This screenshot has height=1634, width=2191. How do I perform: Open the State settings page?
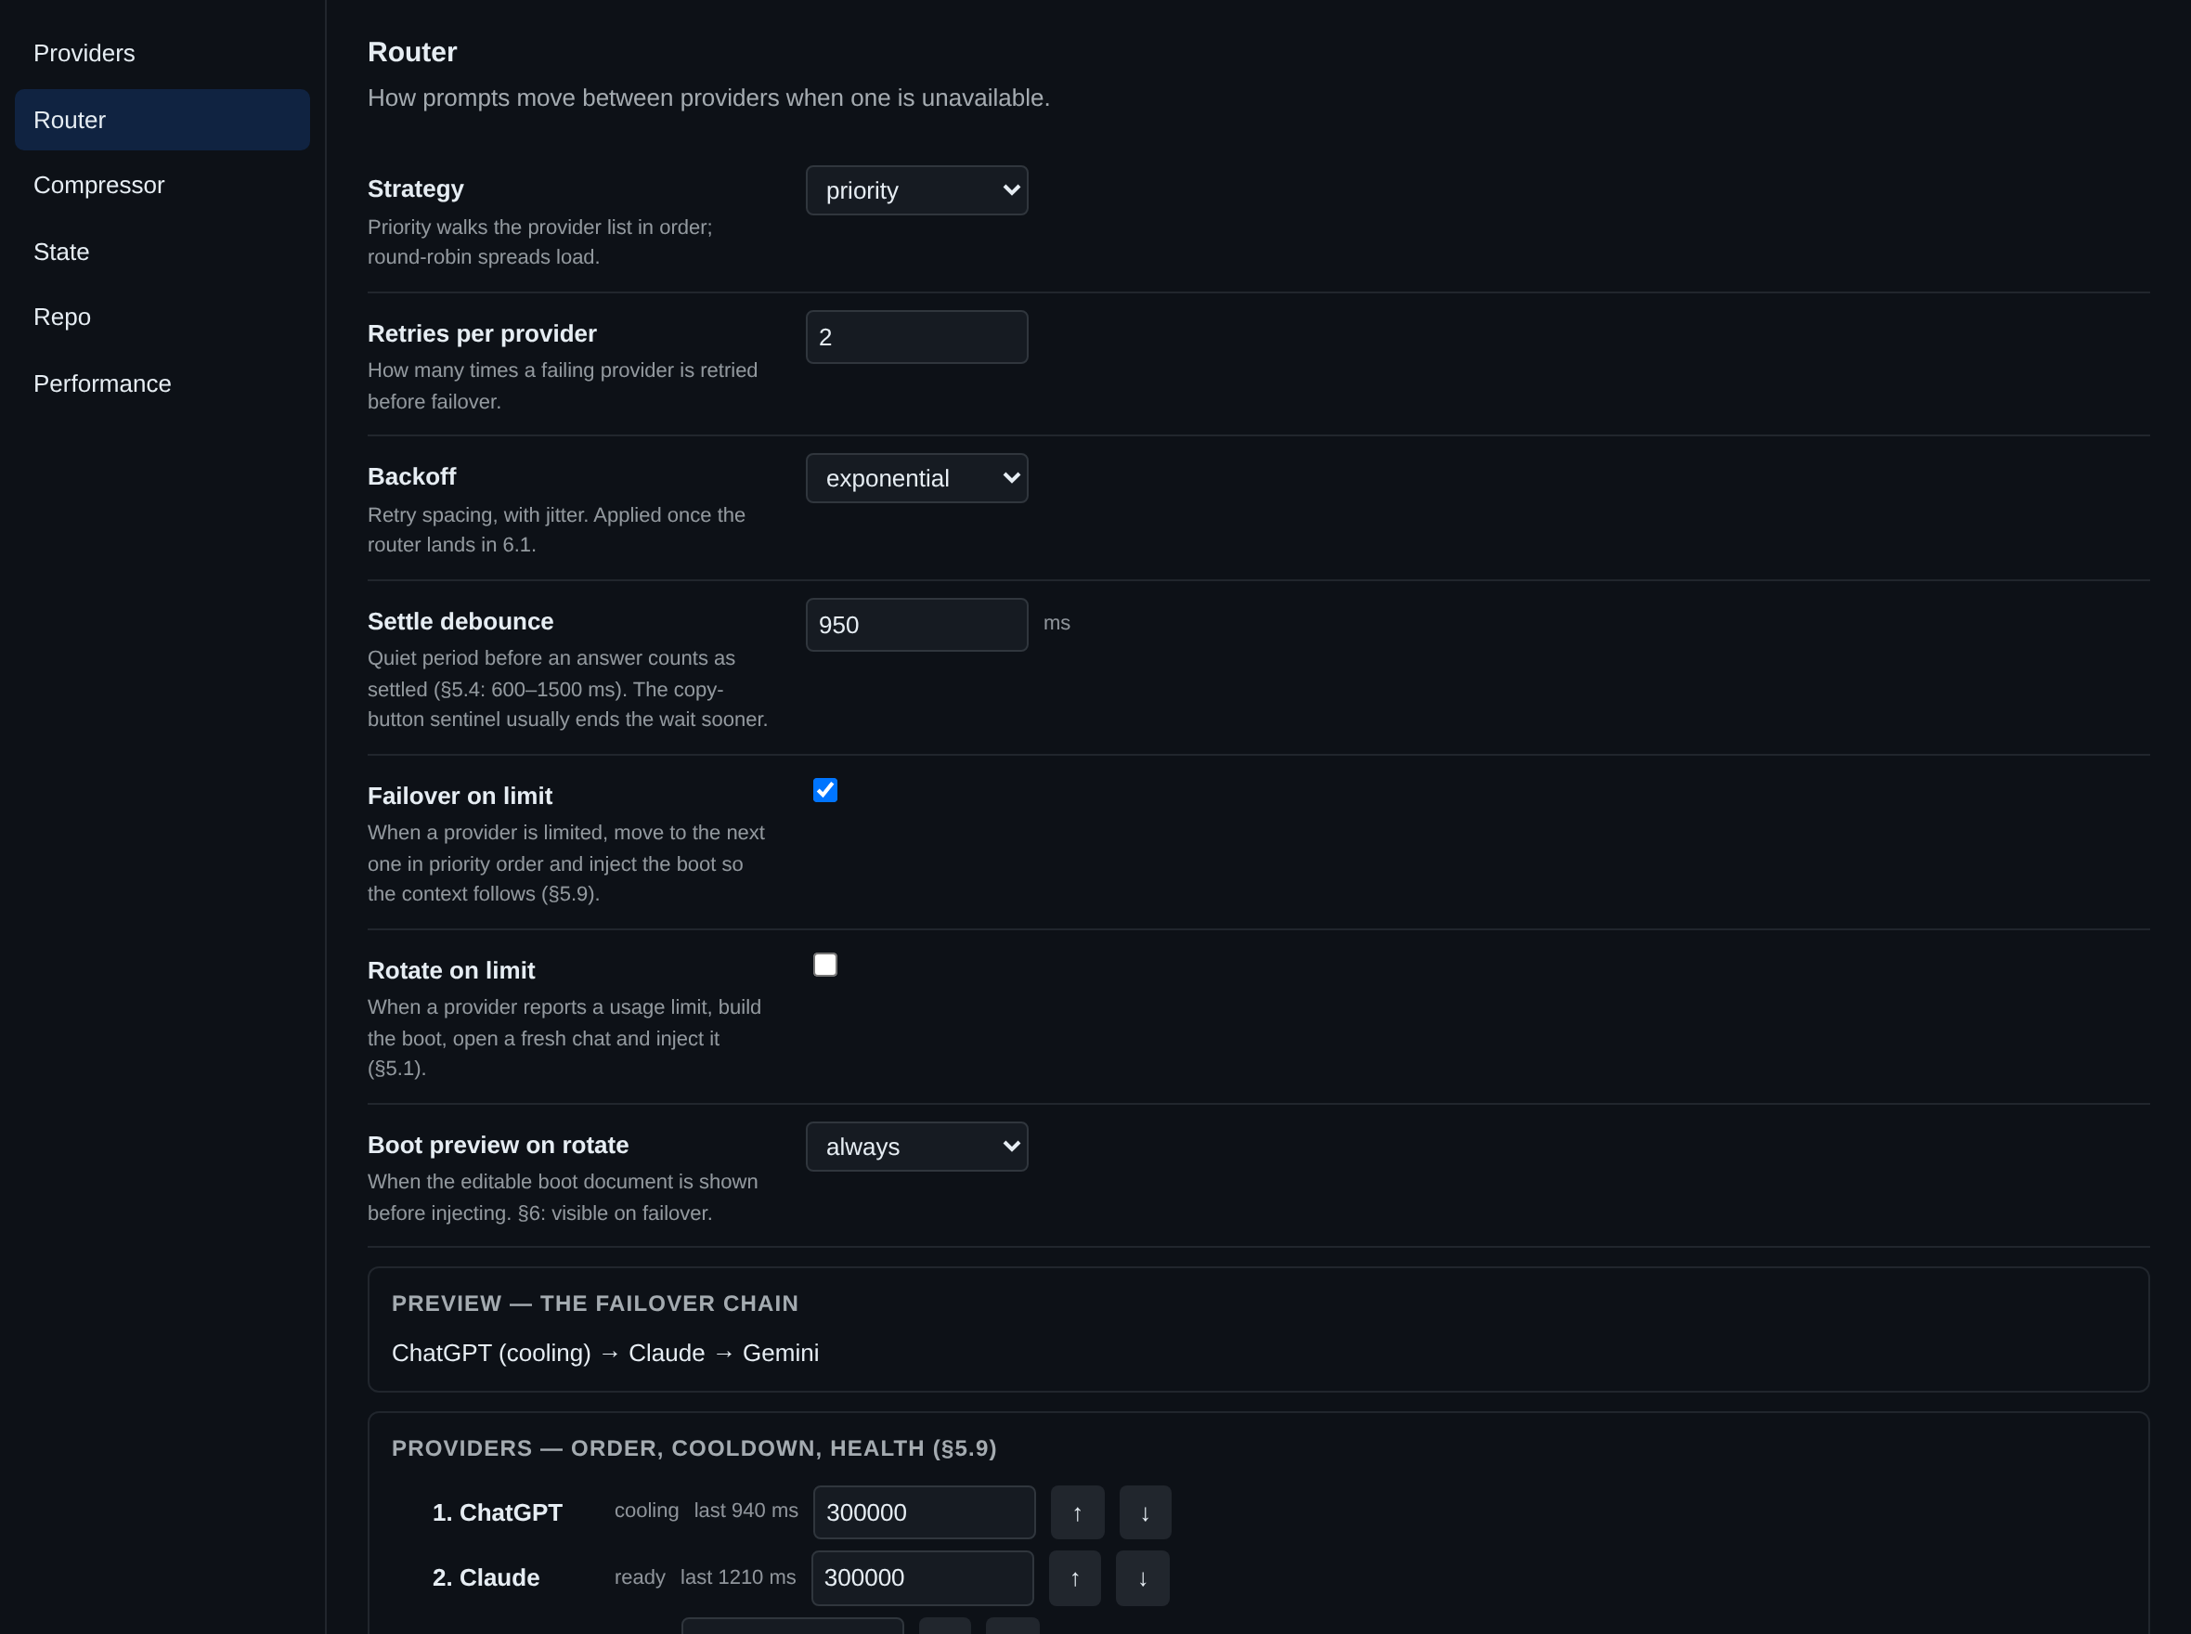(162, 253)
